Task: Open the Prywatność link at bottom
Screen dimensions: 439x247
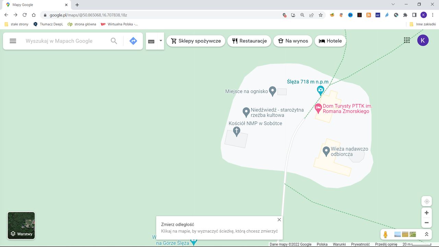Action: pyautogui.click(x=360, y=244)
